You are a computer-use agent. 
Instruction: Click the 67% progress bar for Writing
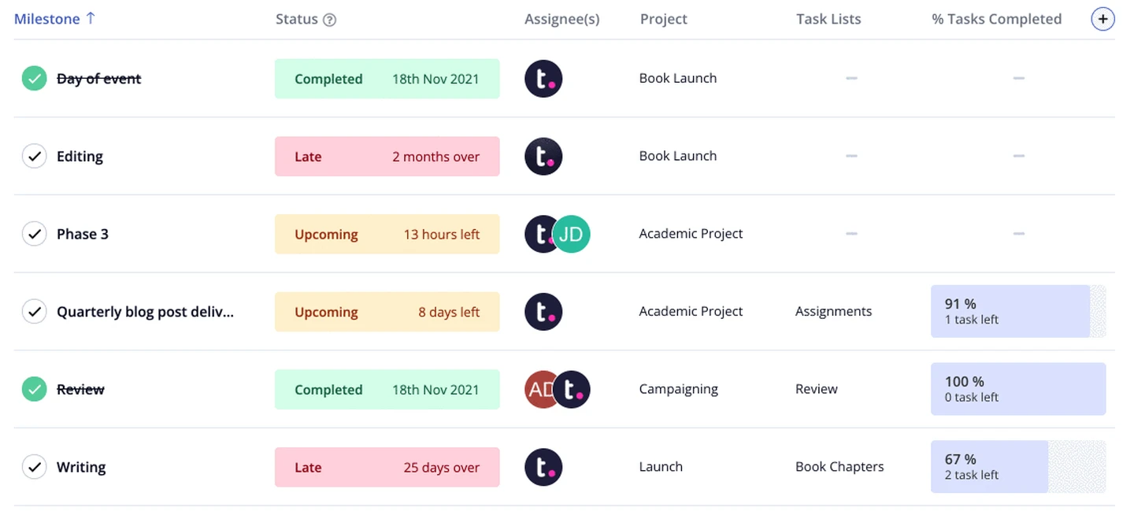tap(1018, 467)
